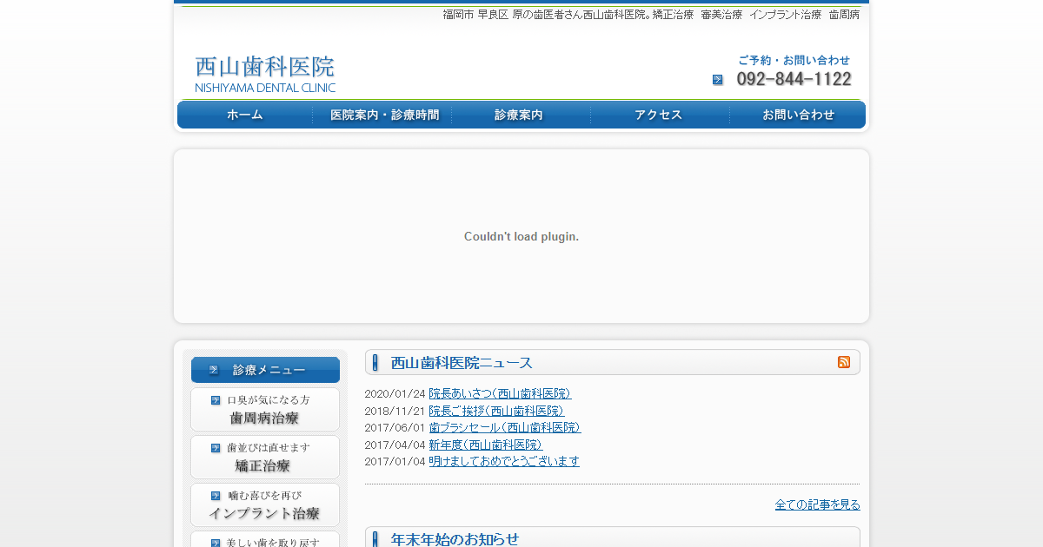Go to 診療案内 page
The image size is (1043, 547).
coord(521,115)
